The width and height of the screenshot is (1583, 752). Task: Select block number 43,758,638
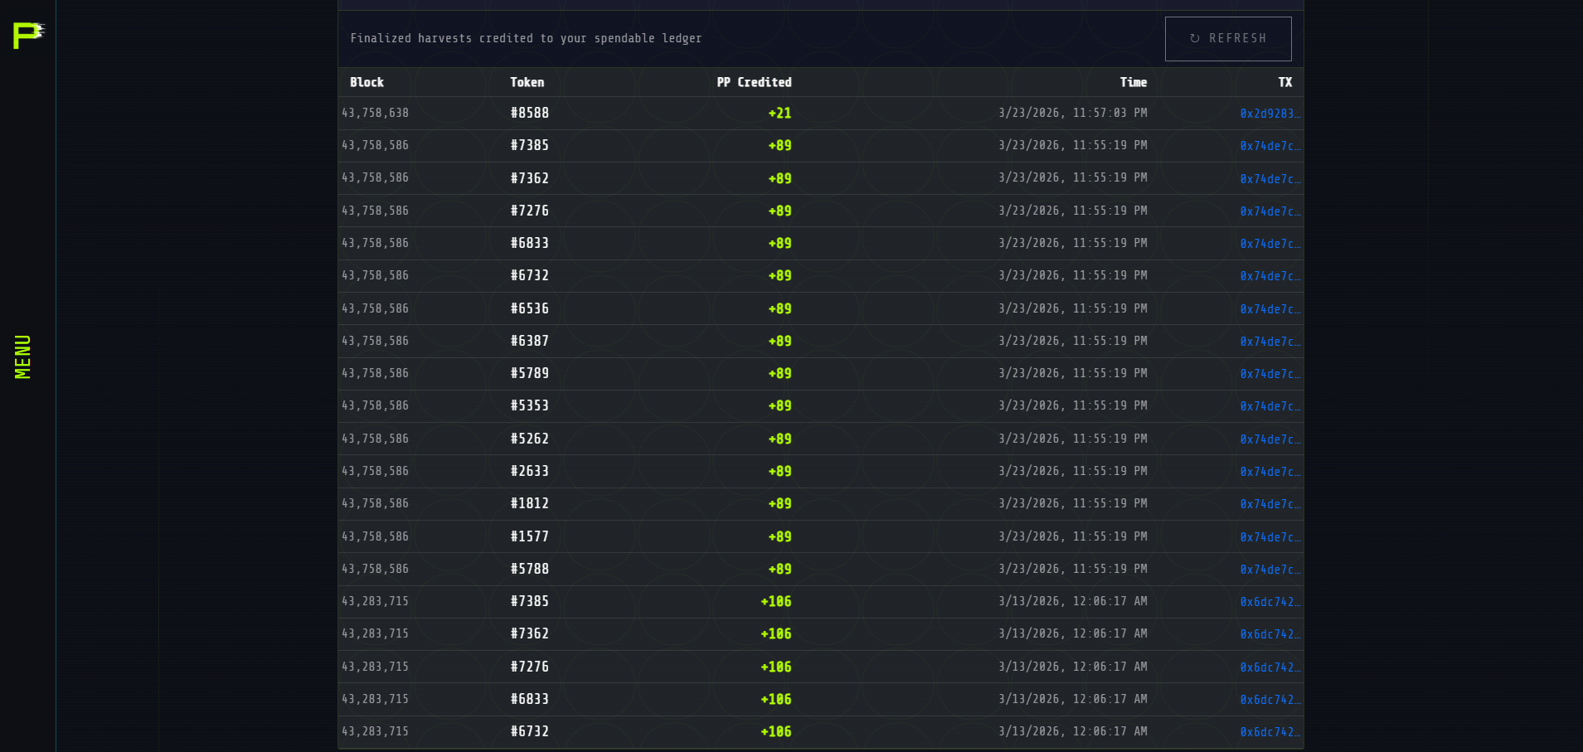coord(375,113)
